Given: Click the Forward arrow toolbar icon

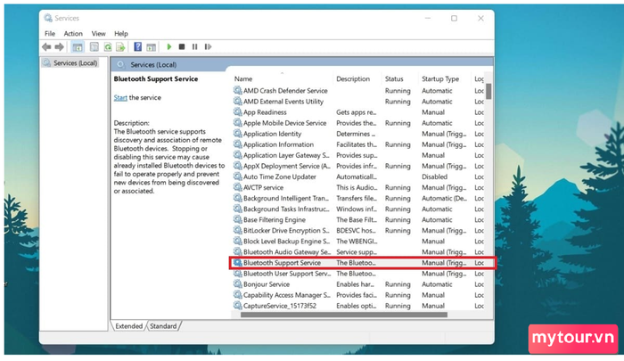Looking at the screenshot, I should click(60, 47).
